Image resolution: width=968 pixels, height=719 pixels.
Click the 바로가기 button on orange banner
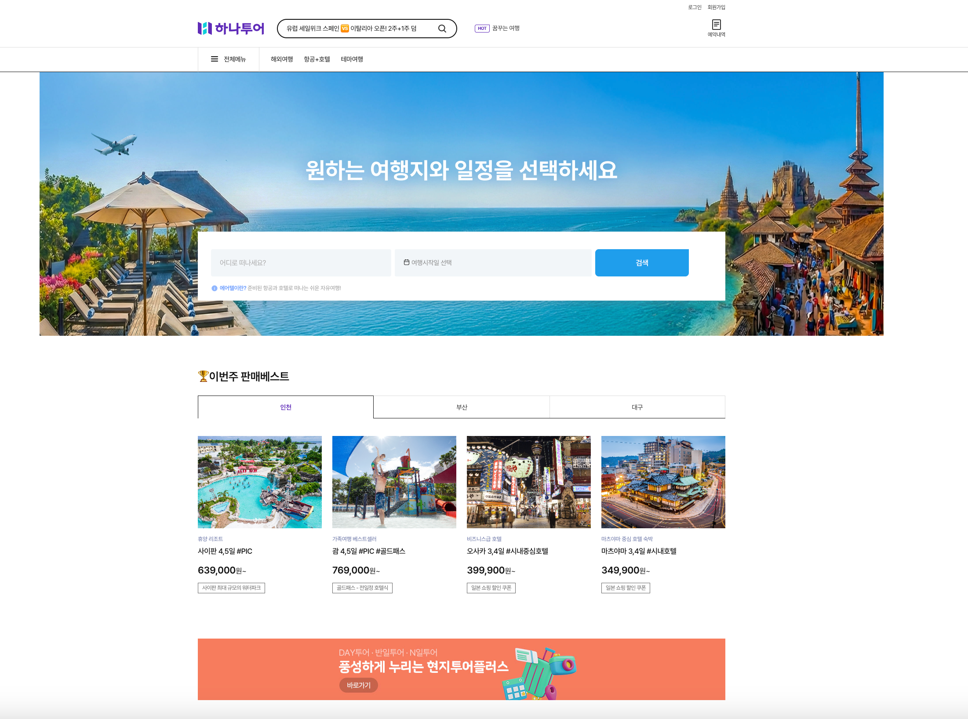359,685
